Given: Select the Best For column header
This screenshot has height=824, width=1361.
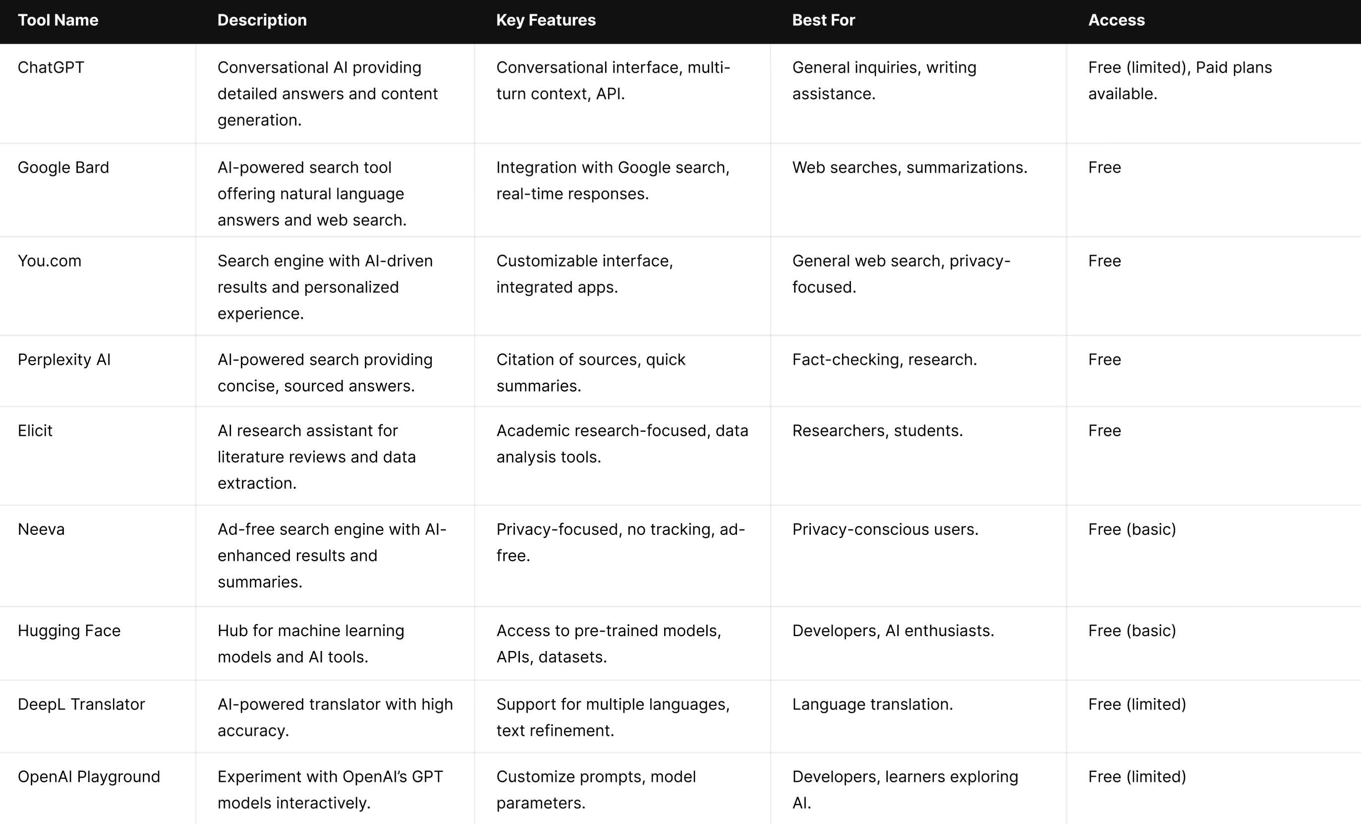Looking at the screenshot, I should 823,20.
